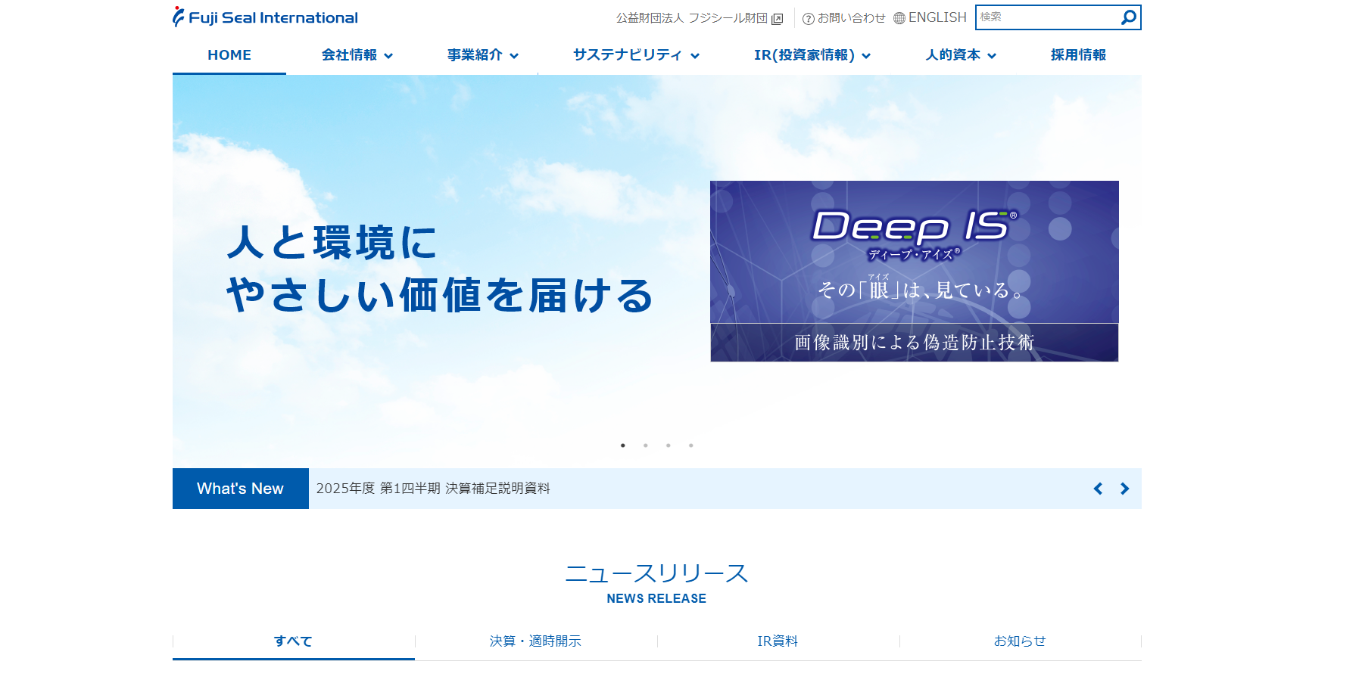Click the search magnifier icon
1359x686 pixels.
tap(1128, 17)
